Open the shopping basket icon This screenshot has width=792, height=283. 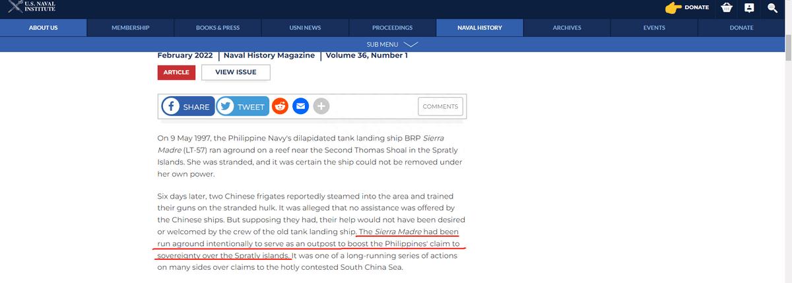[x=727, y=8]
